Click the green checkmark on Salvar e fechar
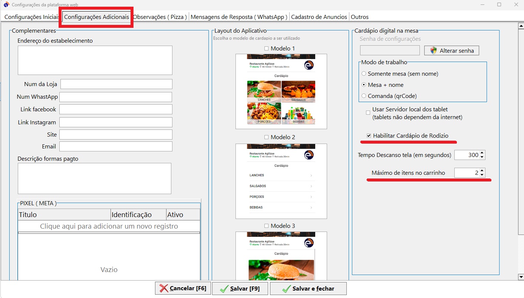This screenshot has height=298, width=524. [286, 289]
